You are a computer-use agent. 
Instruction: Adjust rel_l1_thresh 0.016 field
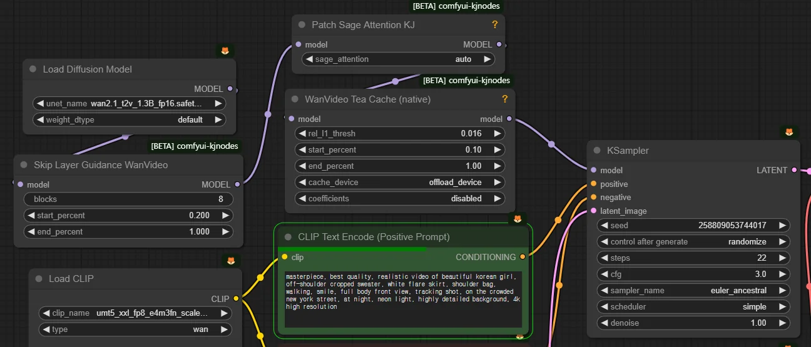(400, 133)
